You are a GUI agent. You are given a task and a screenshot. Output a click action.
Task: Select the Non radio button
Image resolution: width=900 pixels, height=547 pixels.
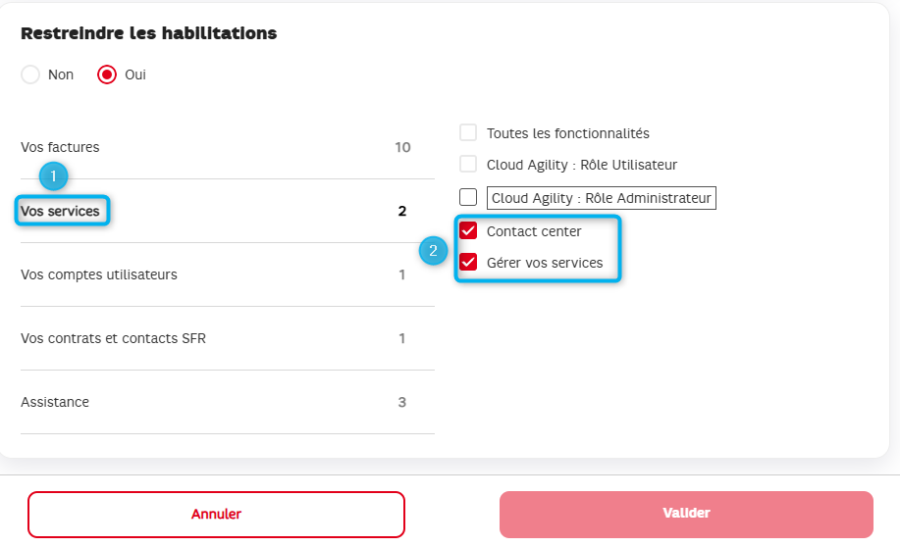pos(30,75)
